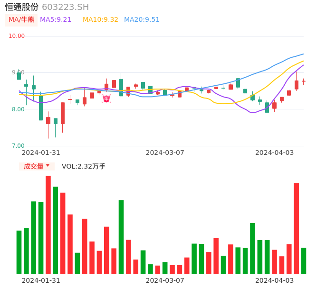This screenshot has height=287, width=326.
Task: Click the first green candlestick on the far left
Action: 19,76
